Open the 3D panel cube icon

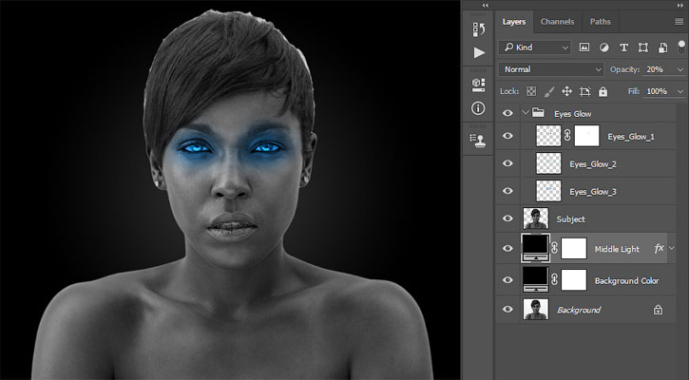[479, 85]
